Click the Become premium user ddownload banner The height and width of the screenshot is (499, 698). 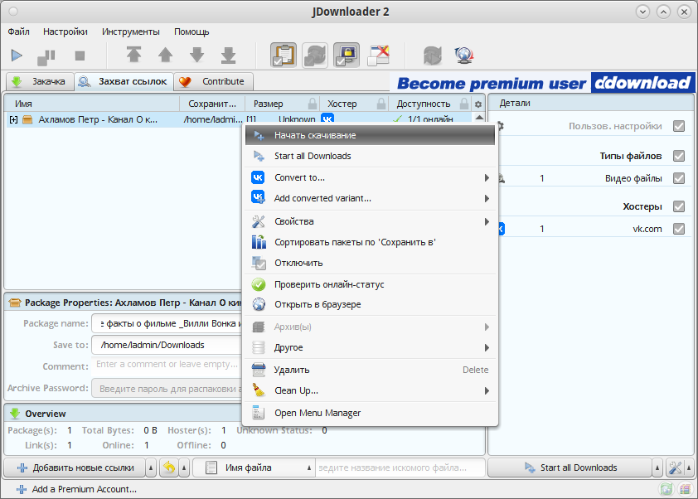click(x=543, y=83)
